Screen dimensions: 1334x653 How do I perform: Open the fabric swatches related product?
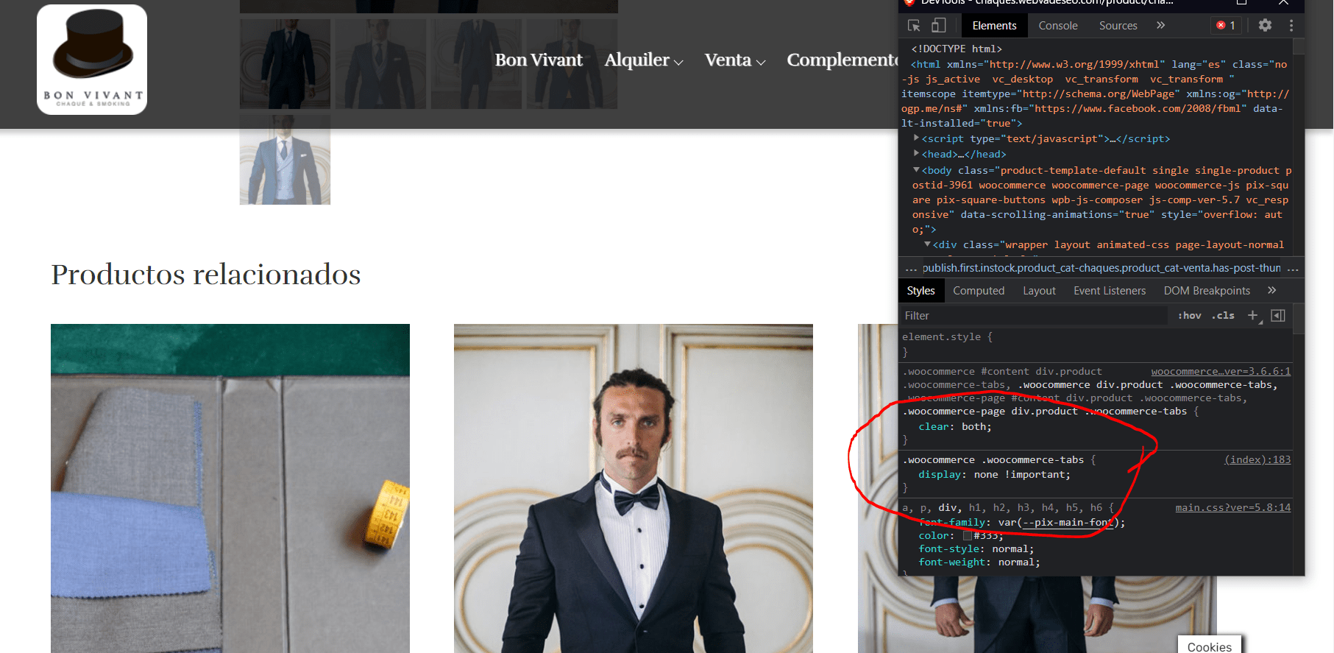(x=230, y=488)
